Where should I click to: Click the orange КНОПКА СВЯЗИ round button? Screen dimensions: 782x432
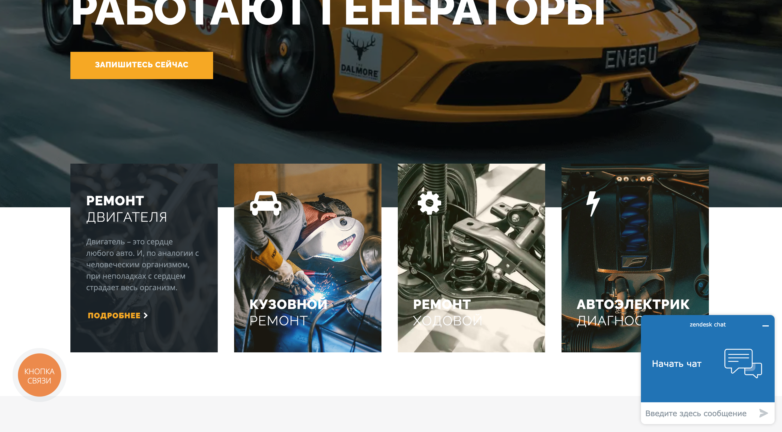(40, 375)
